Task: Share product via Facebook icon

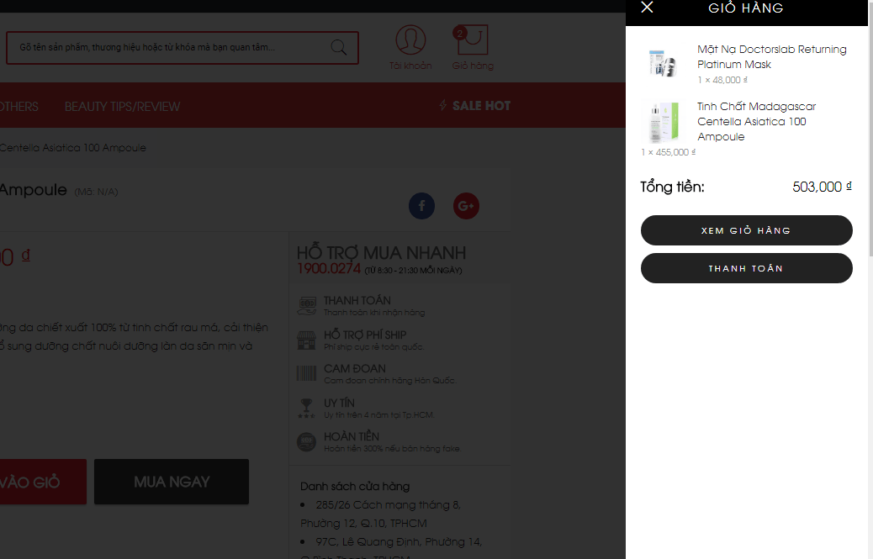Action: (422, 206)
